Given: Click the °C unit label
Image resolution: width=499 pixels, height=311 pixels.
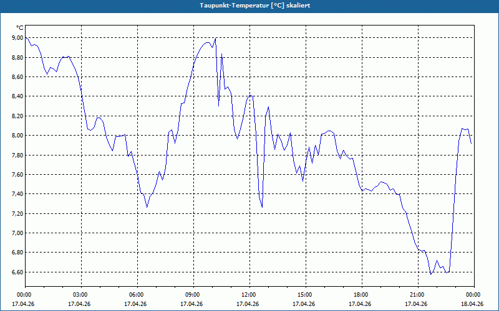Looking at the screenshot, I should tap(19, 28).
